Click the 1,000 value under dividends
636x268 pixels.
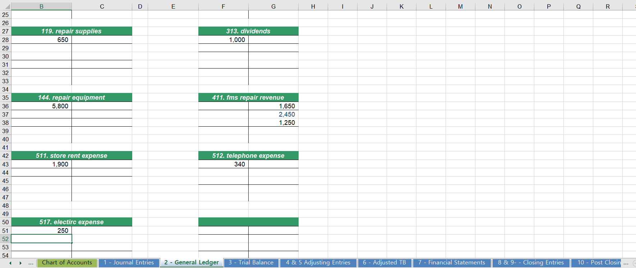coord(223,40)
